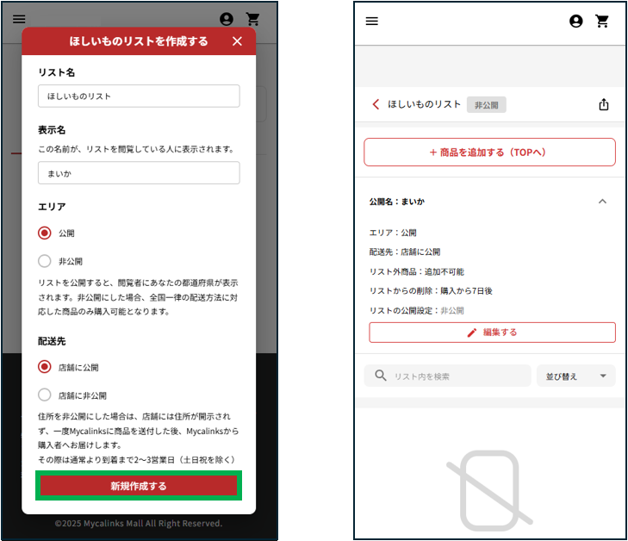
Task: Tap the share icon beside ほしいものリスト
Action: click(x=603, y=104)
